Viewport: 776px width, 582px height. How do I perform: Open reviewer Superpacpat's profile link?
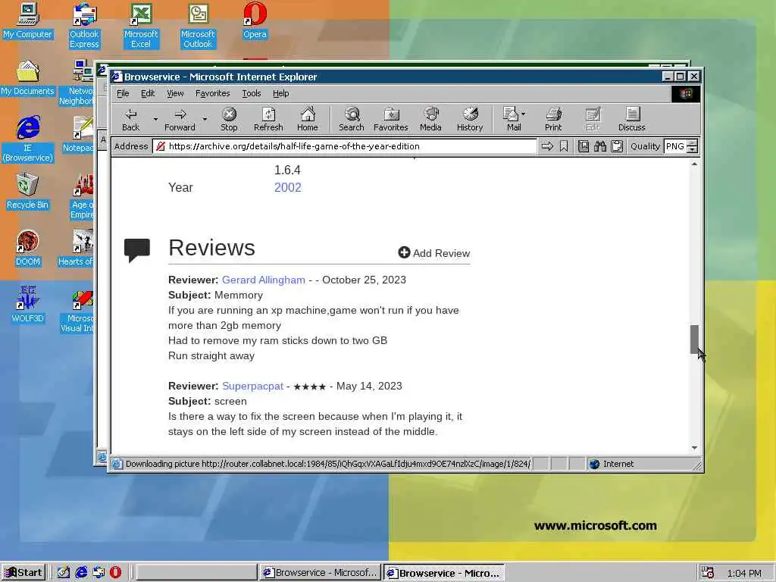pyautogui.click(x=252, y=386)
